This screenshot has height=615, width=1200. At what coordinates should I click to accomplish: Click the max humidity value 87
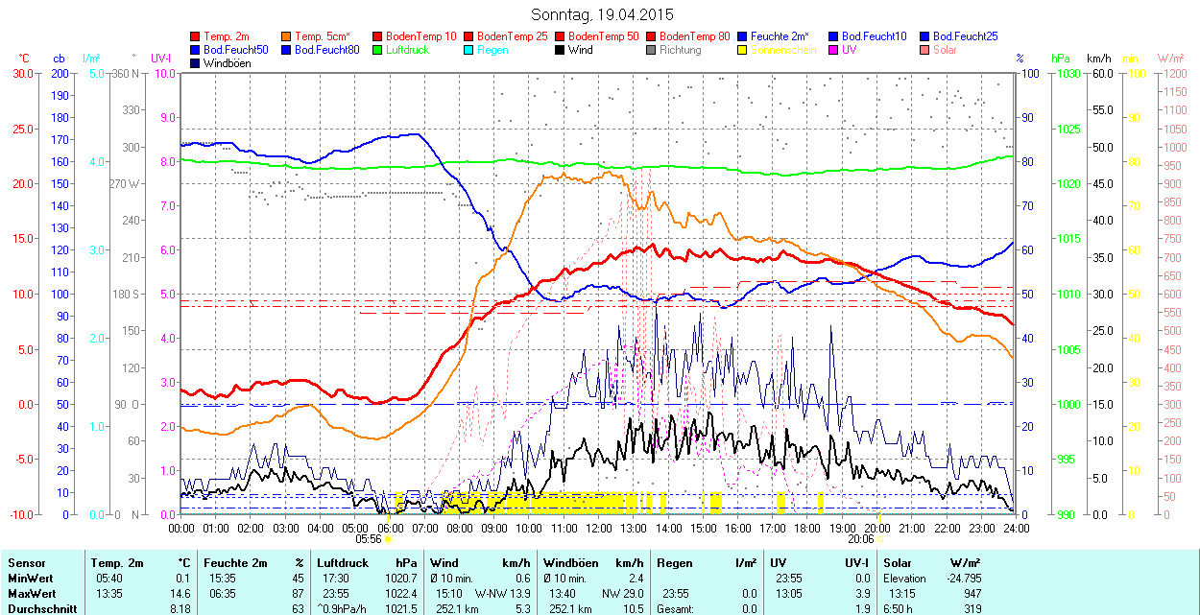pos(299,594)
